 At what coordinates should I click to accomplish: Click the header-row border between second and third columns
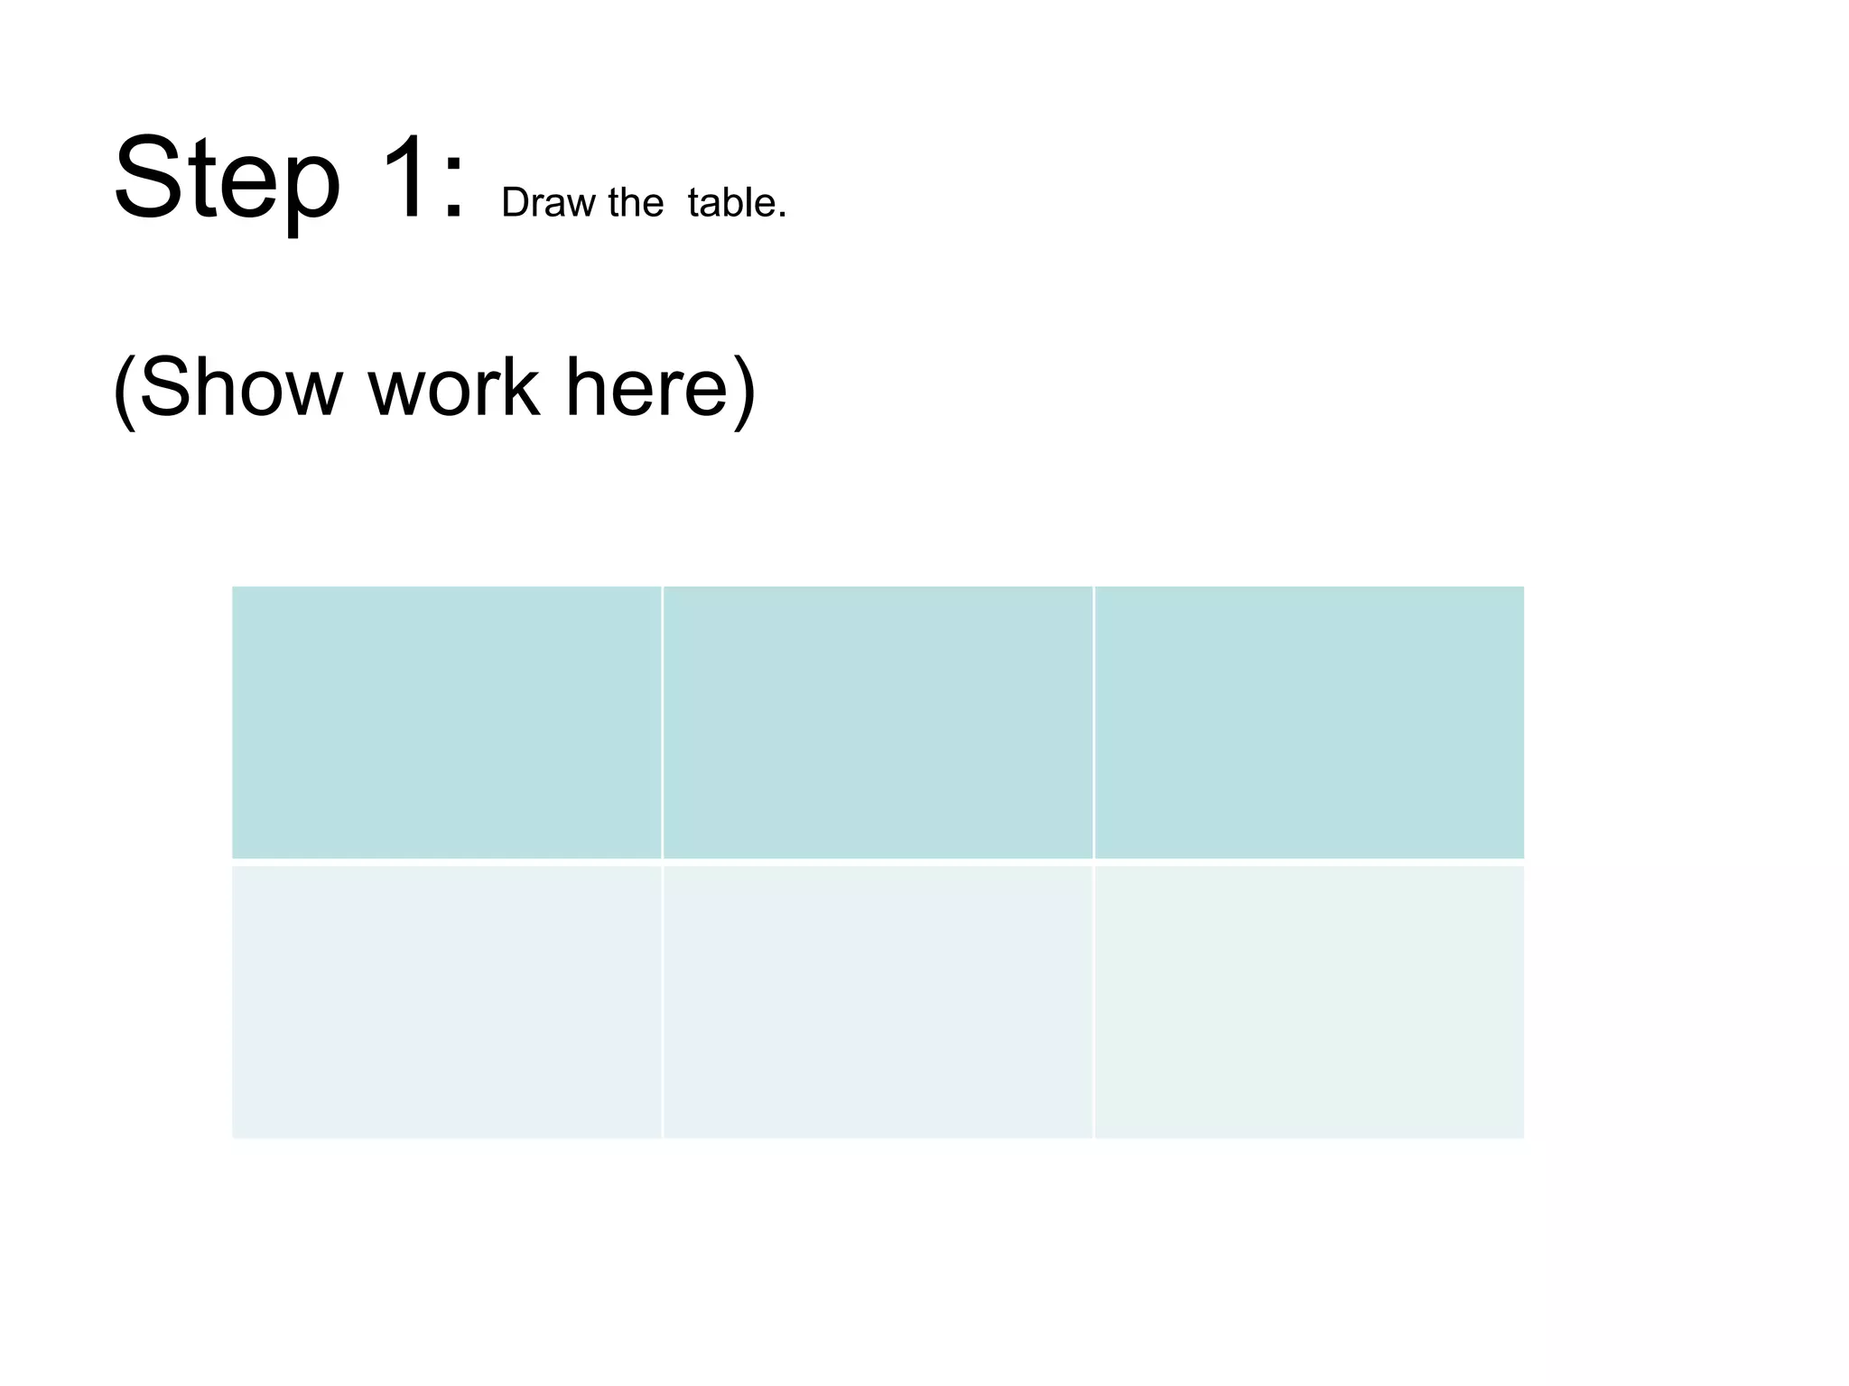[x=1094, y=723]
